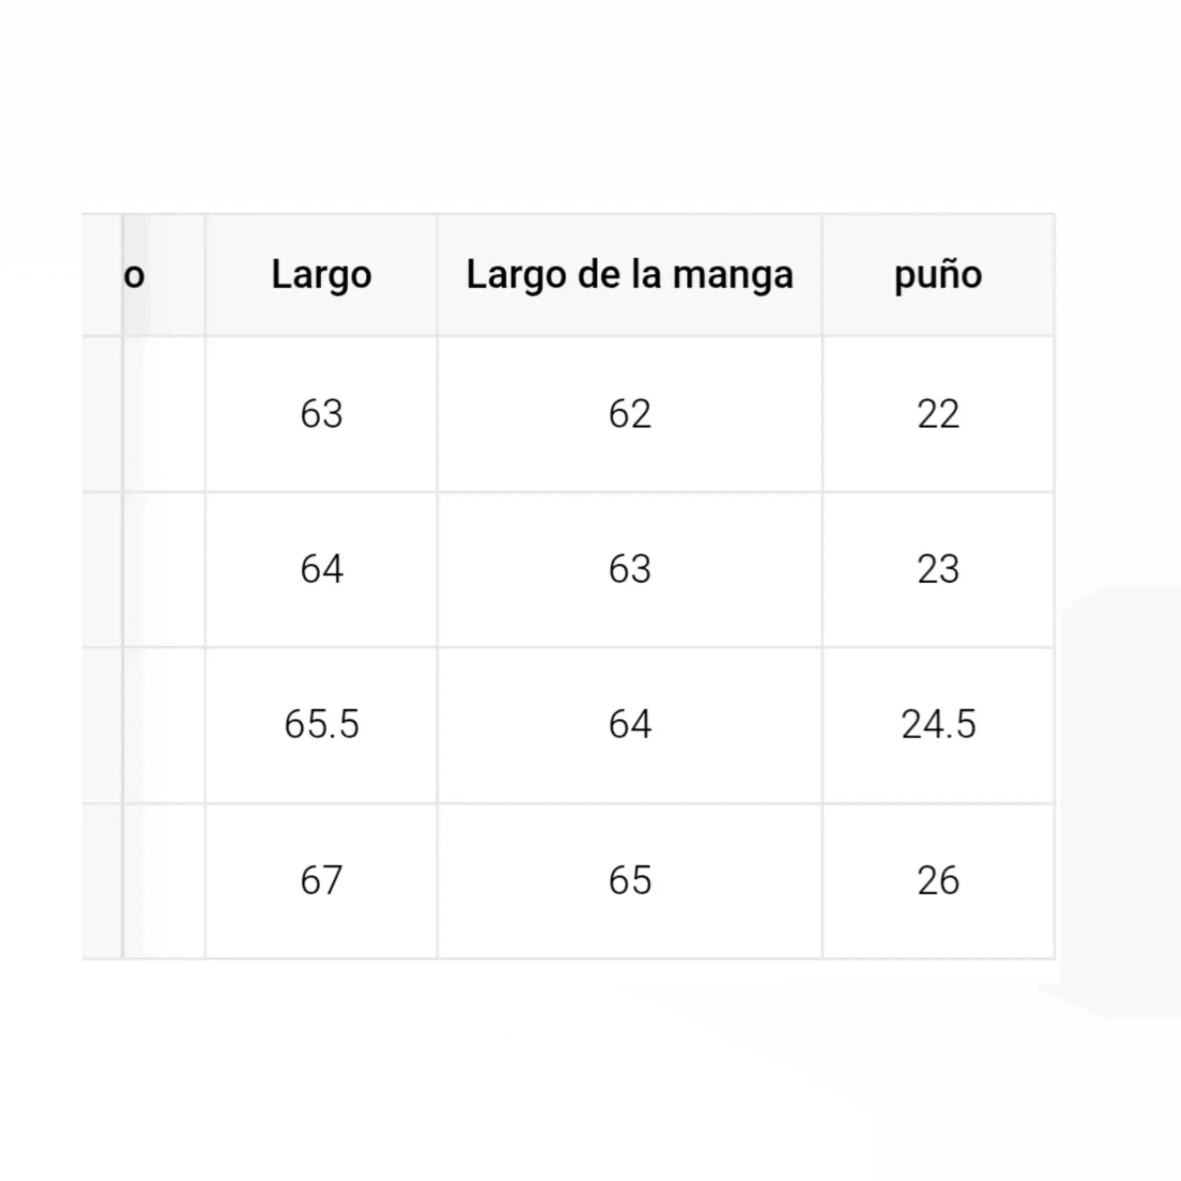Select empty cell left of Largo 67
This screenshot has height=1181, width=1181.
point(164,880)
